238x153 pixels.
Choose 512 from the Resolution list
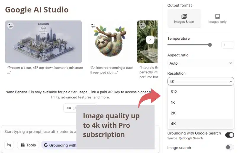pos(174,92)
